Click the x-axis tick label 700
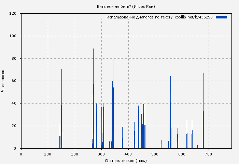239x164 pixels. pos(209,154)
